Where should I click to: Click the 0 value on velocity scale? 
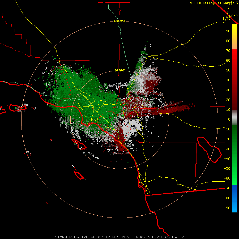click(x=229, y=119)
